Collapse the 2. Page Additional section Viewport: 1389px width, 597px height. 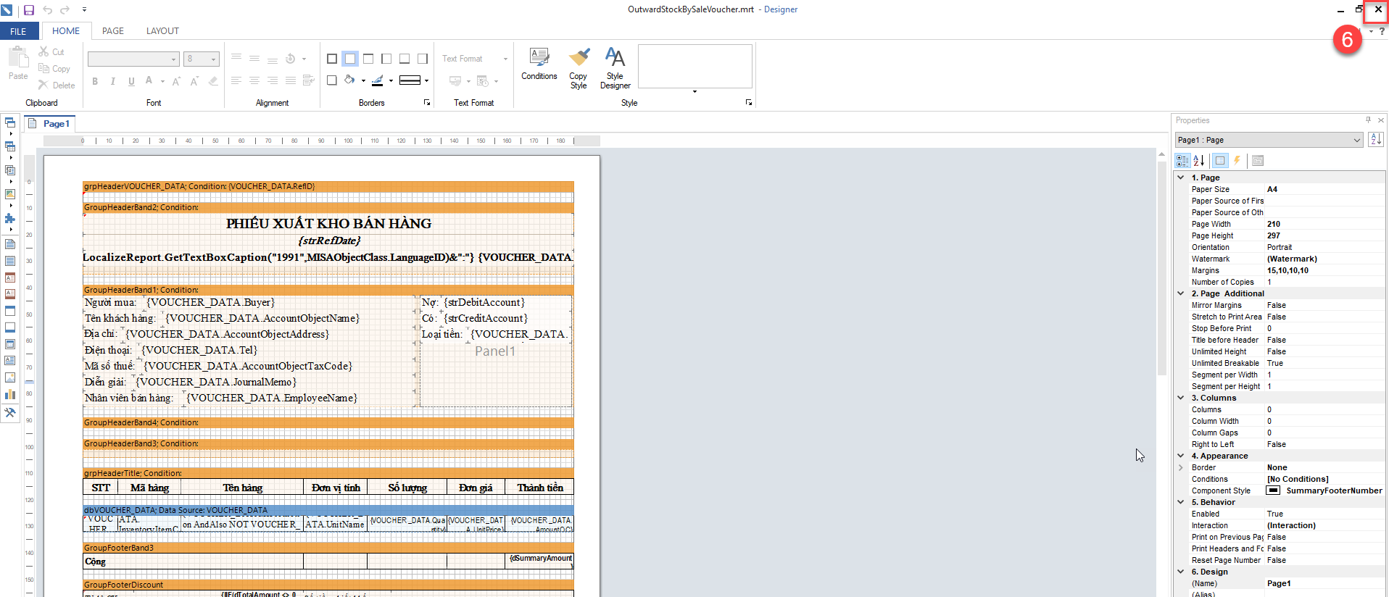(x=1181, y=293)
